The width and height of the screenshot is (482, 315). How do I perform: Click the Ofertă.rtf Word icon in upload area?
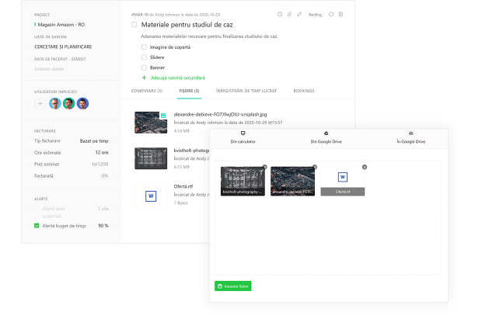click(x=342, y=177)
